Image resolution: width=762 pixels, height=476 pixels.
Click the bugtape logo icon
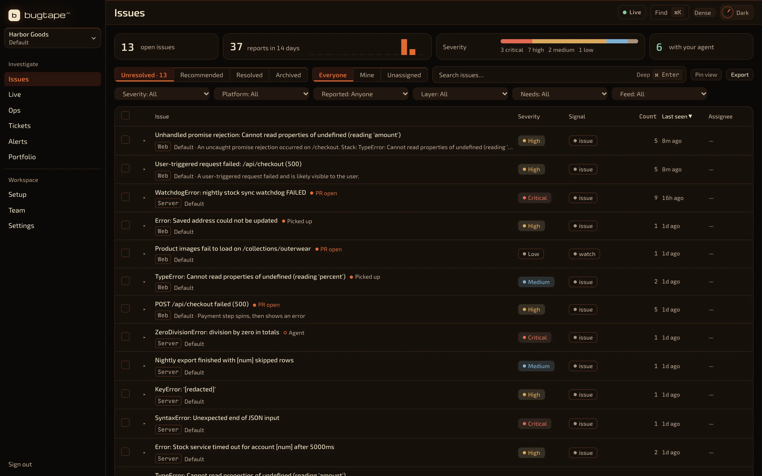(14, 15)
